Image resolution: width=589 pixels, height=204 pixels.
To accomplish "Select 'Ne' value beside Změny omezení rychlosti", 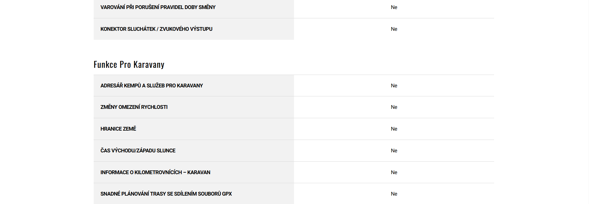I will (x=394, y=107).
